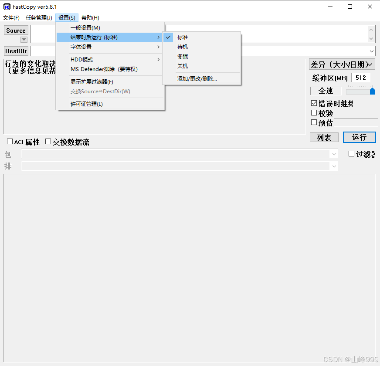Click the DestDir button
The image size is (380, 366).
point(16,51)
